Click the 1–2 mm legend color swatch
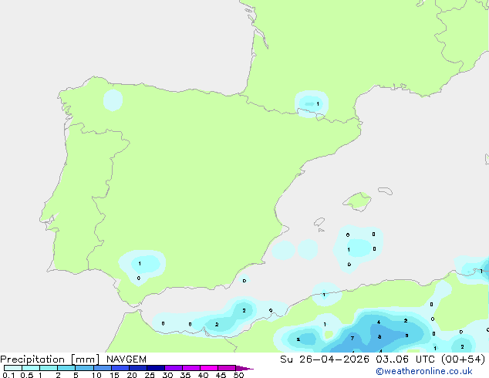 [x=49, y=368]
